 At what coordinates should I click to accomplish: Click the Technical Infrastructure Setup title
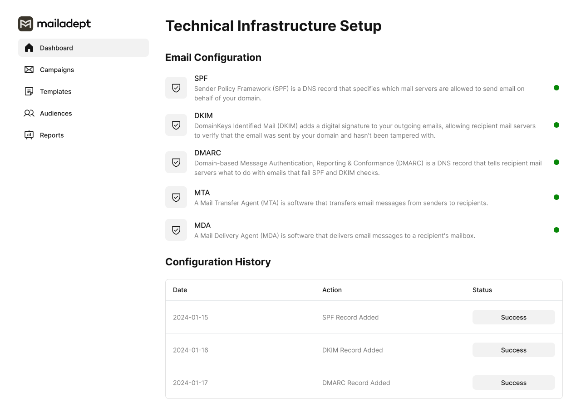[x=273, y=25]
